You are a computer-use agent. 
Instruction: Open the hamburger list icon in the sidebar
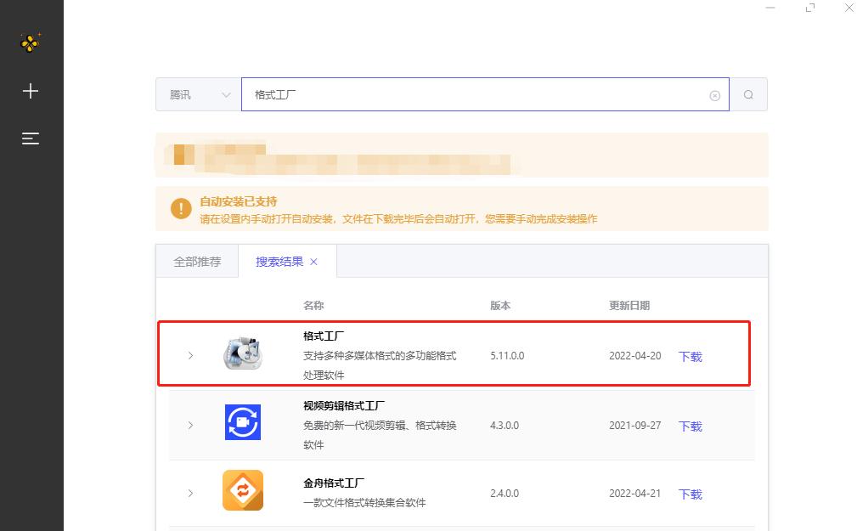click(x=31, y=138)
